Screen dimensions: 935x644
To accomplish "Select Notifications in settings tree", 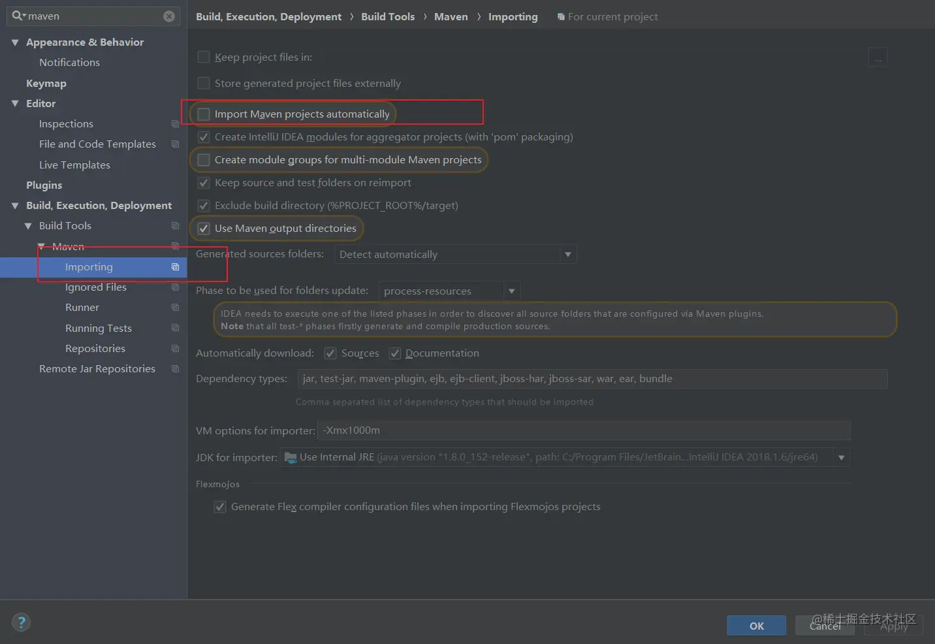I will [69, 63].
